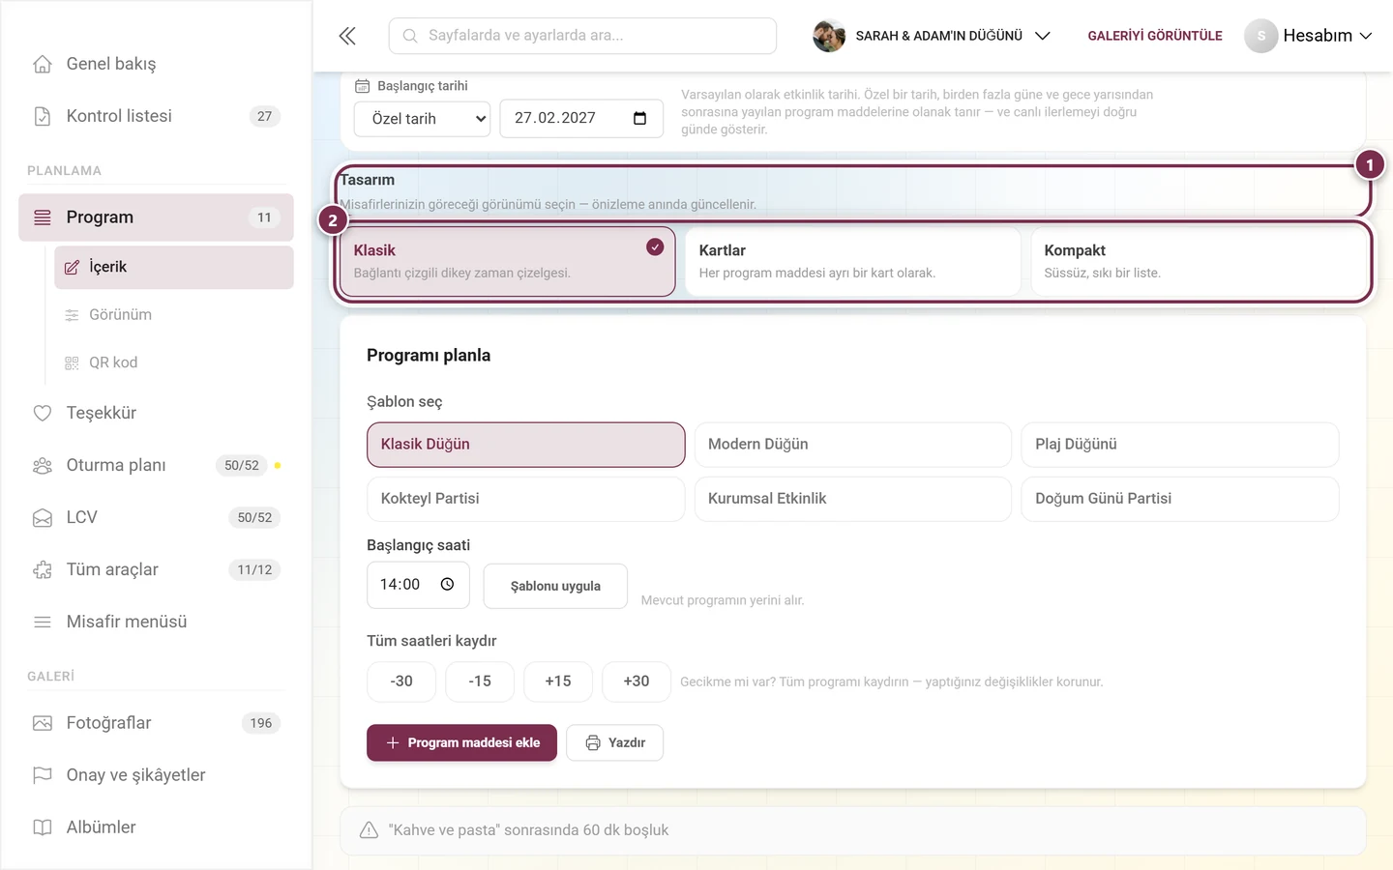Open the İçerik sub-page

pyautogui.click(x=174, y=267)
